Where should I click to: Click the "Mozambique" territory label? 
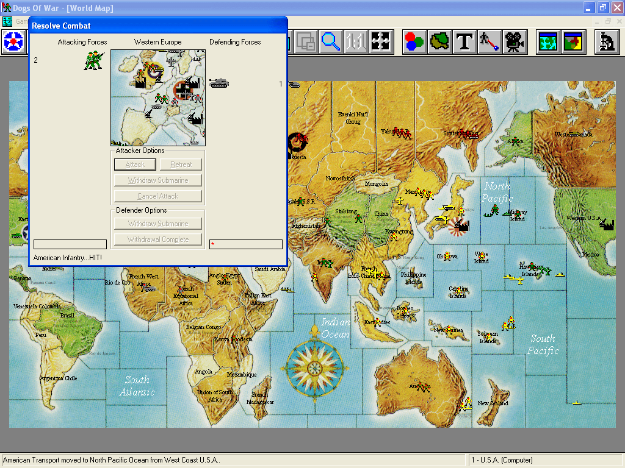[242, 375]
